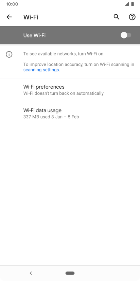The image size is (140, 281).
Task: Tap the system navigation back chevron
Action: coord(31,273)
